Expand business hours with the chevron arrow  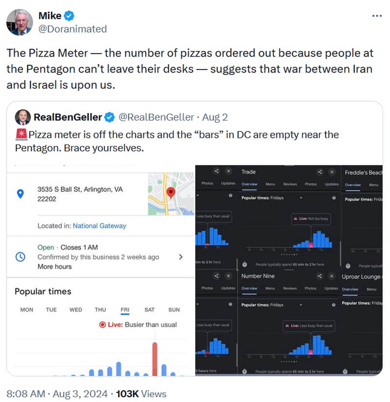(180, 257)
